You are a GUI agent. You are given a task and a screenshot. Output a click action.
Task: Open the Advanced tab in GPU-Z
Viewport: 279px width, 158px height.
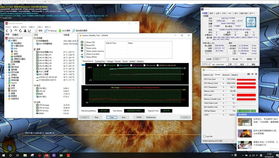click(226, 75)
